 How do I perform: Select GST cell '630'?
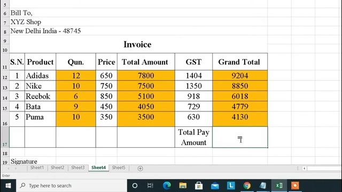[193, 119]
